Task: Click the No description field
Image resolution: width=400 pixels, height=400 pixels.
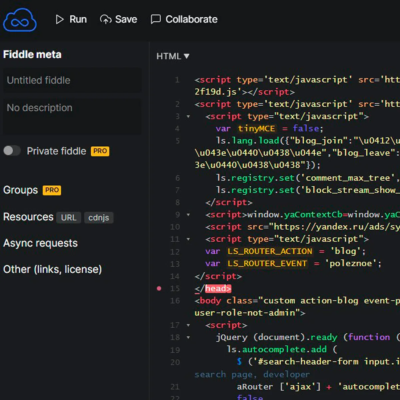Action: (x=72, y=116)
